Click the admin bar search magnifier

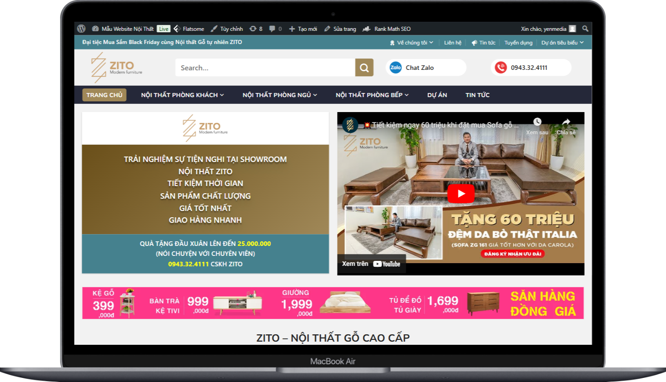point(585,29)
